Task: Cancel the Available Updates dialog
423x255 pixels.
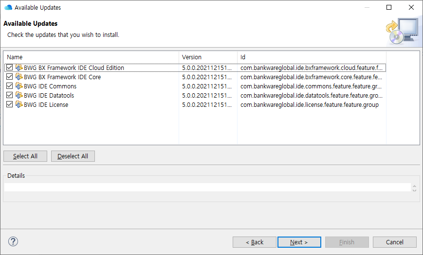Action: (394, 242)
